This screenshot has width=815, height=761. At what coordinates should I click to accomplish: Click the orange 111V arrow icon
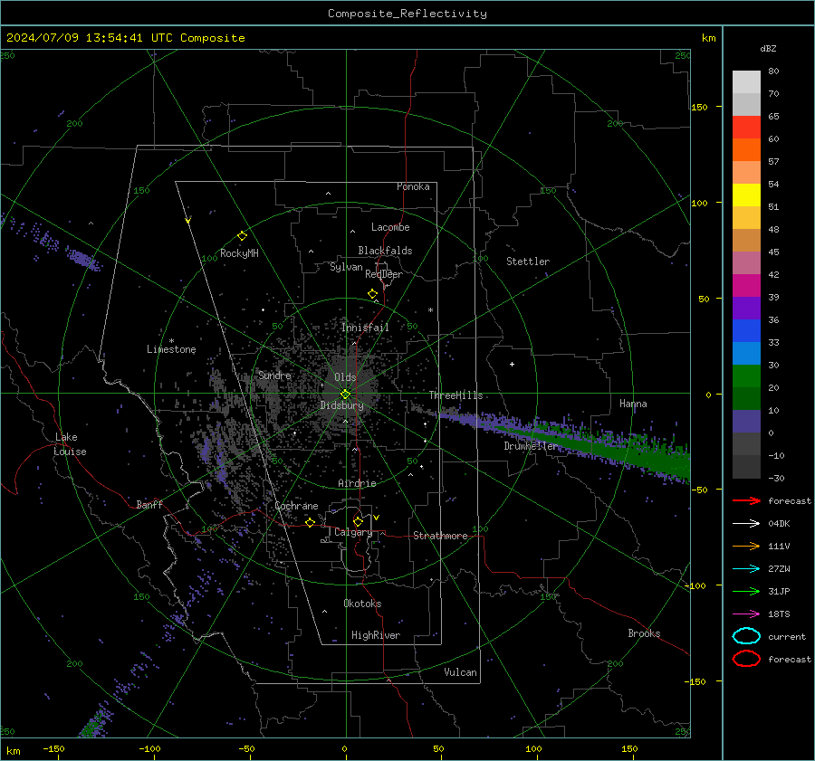pos(746,546)
